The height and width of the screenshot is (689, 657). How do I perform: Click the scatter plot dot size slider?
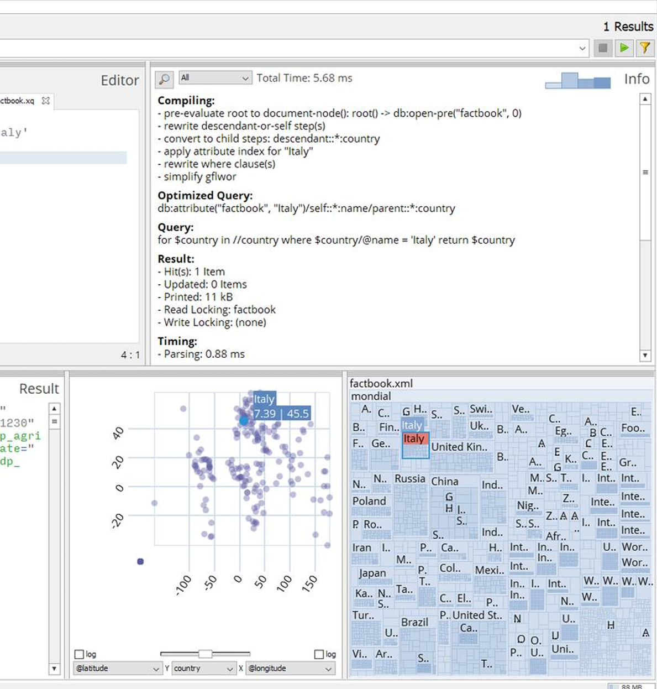(205, 654)
